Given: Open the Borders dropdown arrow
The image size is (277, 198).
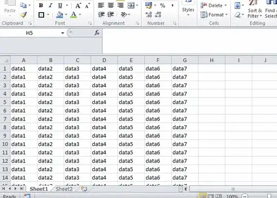Looking at the screenshot, I should pos(48,15).
